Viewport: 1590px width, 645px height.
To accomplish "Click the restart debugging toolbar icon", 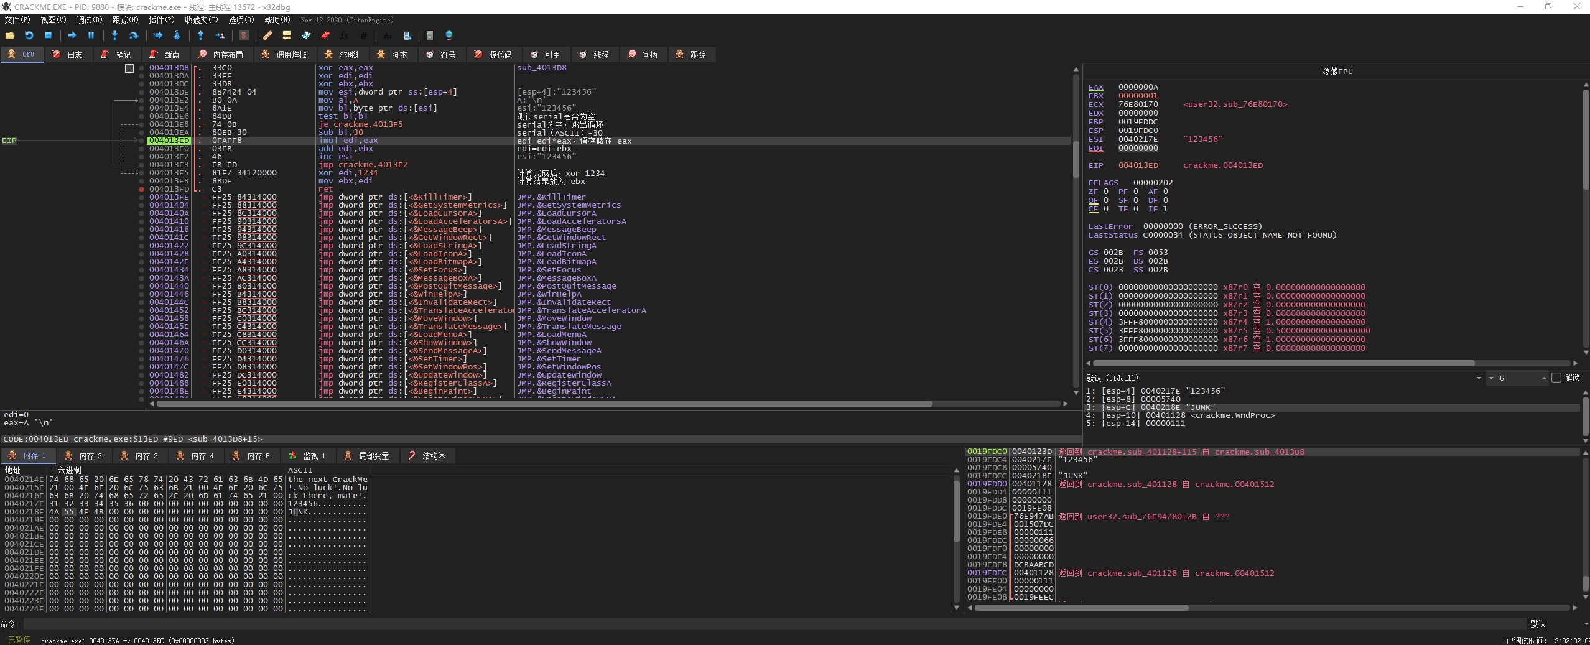I will [29, 35].
